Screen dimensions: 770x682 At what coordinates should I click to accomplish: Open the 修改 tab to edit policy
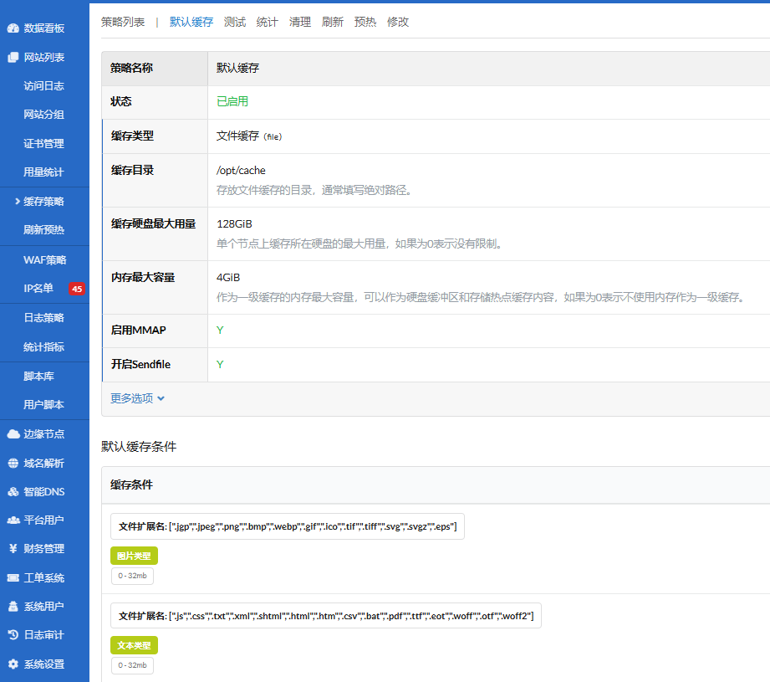[x=398, y=22]
